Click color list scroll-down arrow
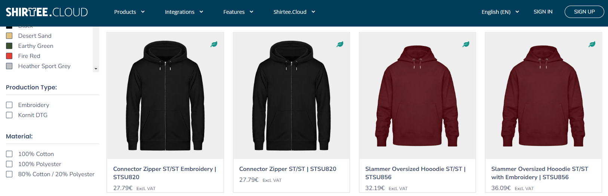The width and height of the screenshot is (608, 196). 96,69
